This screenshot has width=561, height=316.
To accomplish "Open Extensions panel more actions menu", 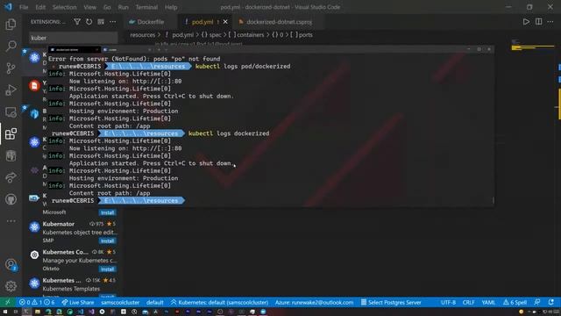I will coord(113,22).
